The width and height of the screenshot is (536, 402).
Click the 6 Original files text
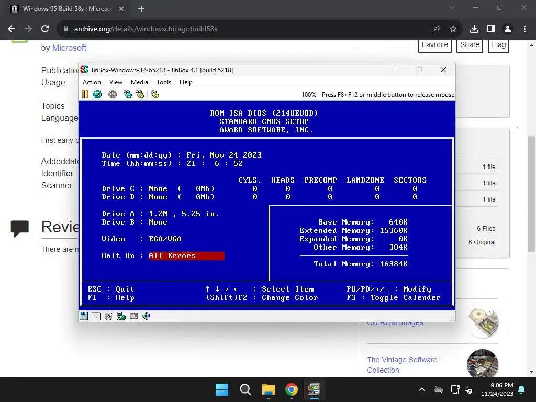[x=482, y=242]
